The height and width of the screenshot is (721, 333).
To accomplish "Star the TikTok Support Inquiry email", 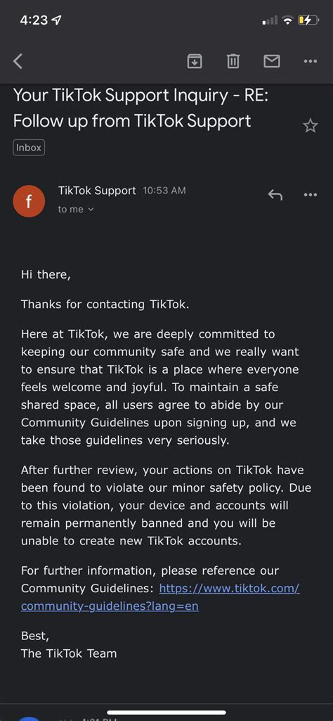I will pyautogui.click(x=311, y=125).
